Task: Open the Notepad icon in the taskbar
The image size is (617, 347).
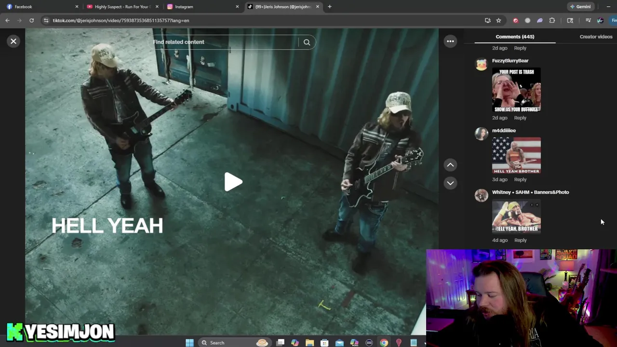Action: (414, 343)
